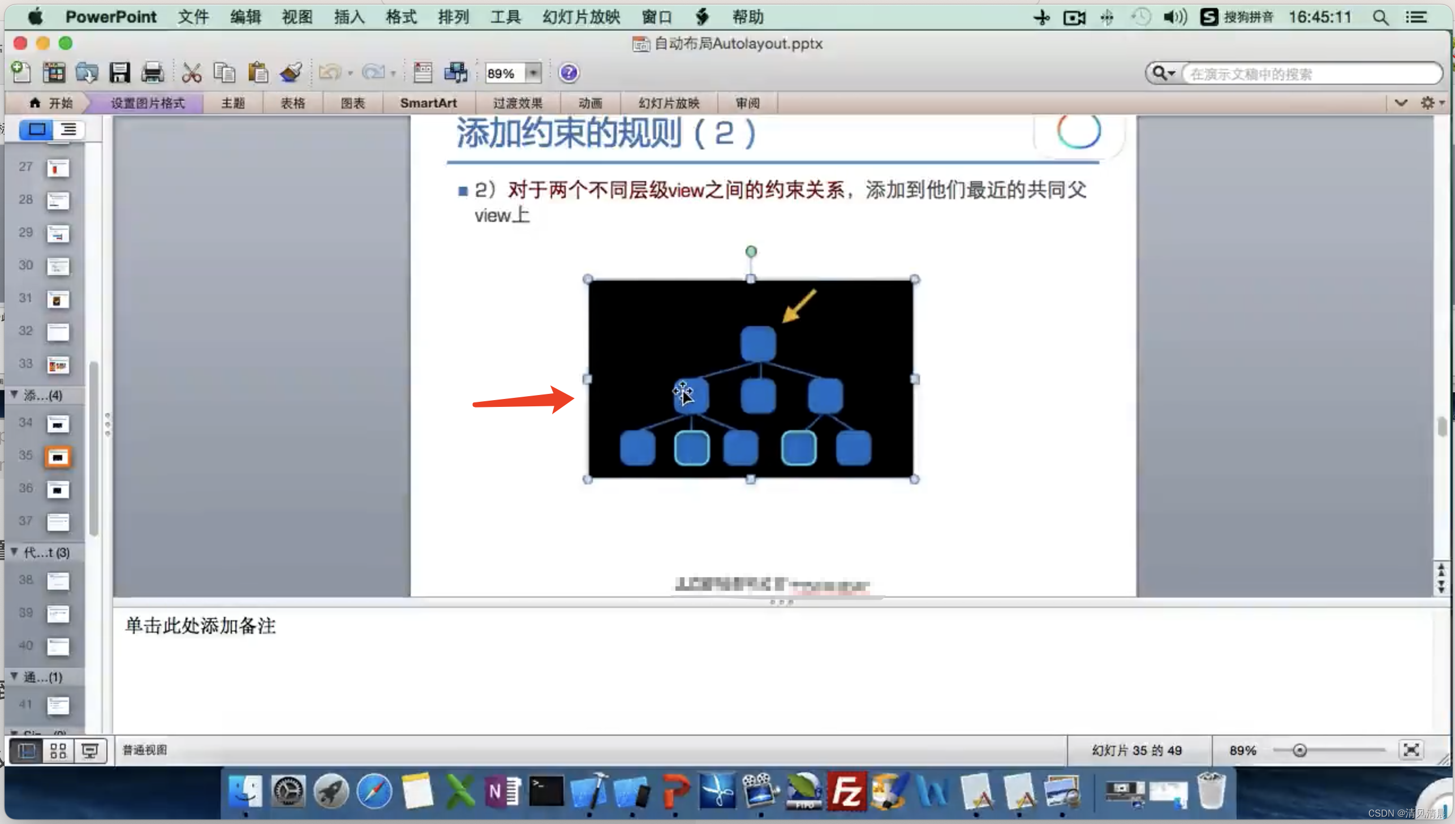
Task: Click the zoom slider handle in status bar
Action: tap(1299, 750)
